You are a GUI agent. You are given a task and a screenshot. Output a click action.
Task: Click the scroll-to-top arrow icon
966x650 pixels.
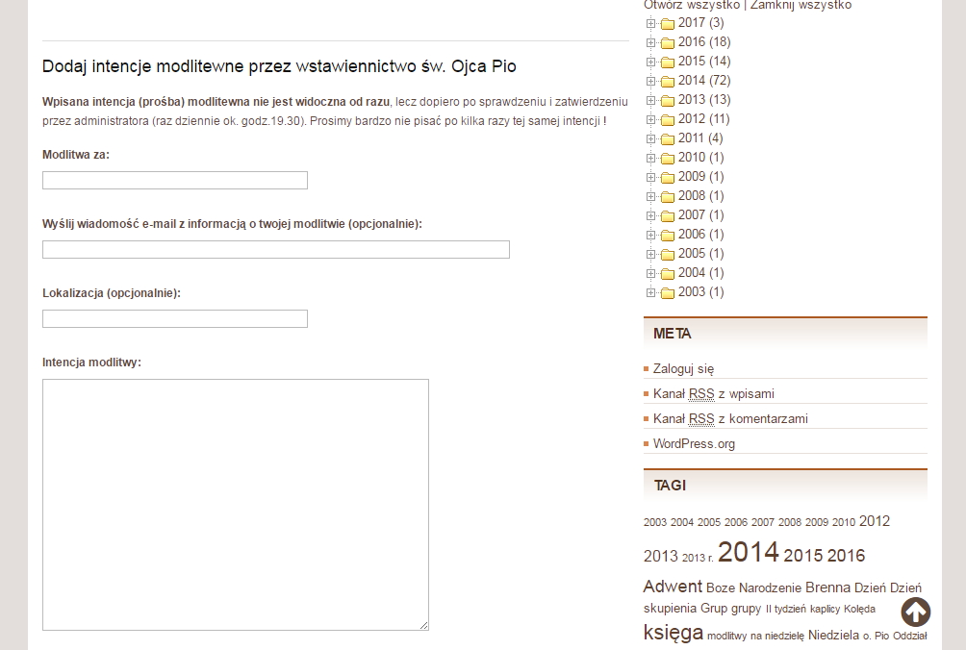(x=915, y=612)
